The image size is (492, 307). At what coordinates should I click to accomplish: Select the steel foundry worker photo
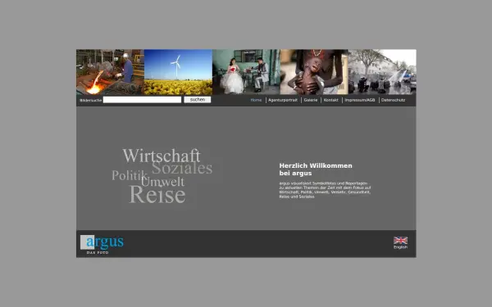pos(110,72)
